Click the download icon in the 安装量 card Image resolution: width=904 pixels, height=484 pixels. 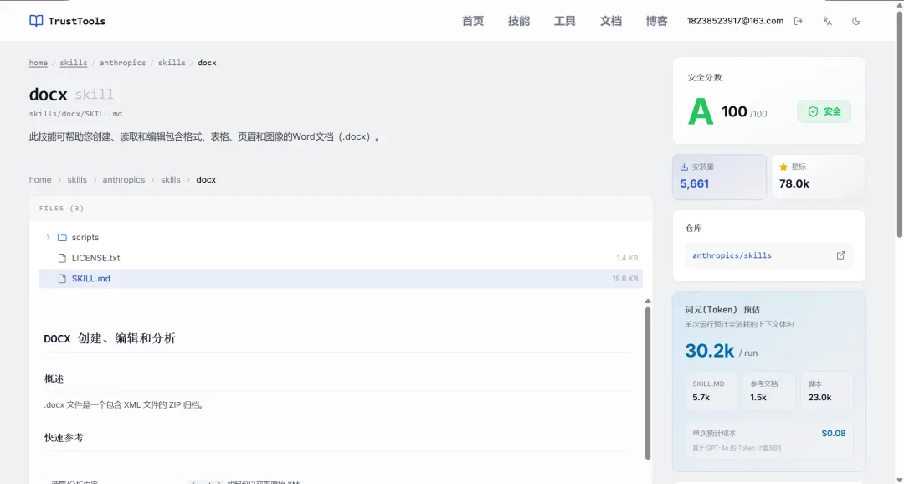[x=684, y=167]
